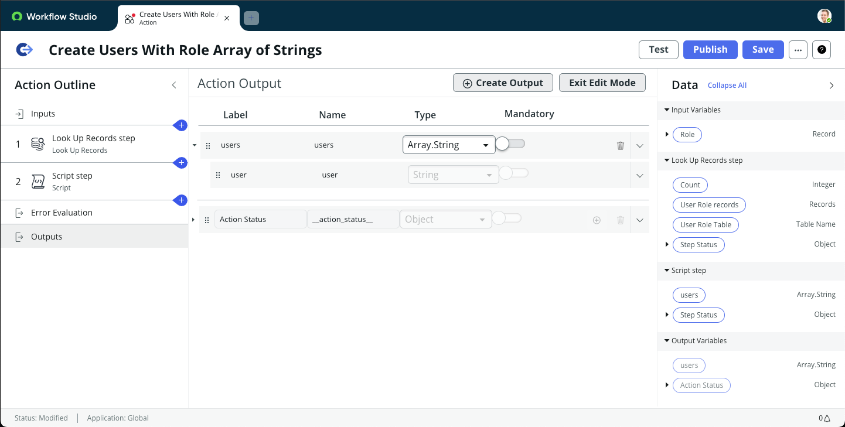Screen dimensions: 845x427
Task: Click the Workflow Studio logo icon
Action: pos(17,16)
